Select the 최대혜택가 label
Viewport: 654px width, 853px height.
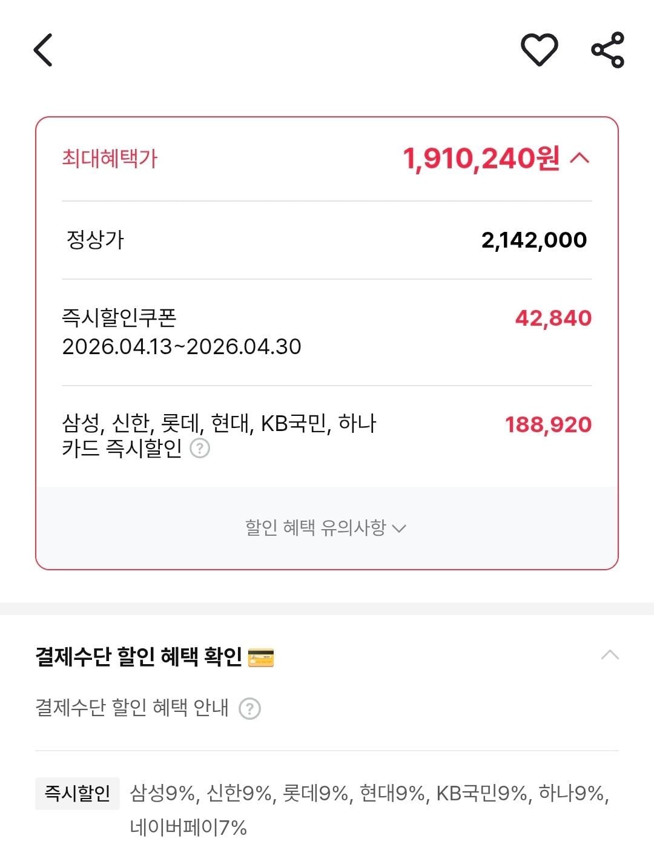pyautogui.click(x=110, y=159)
